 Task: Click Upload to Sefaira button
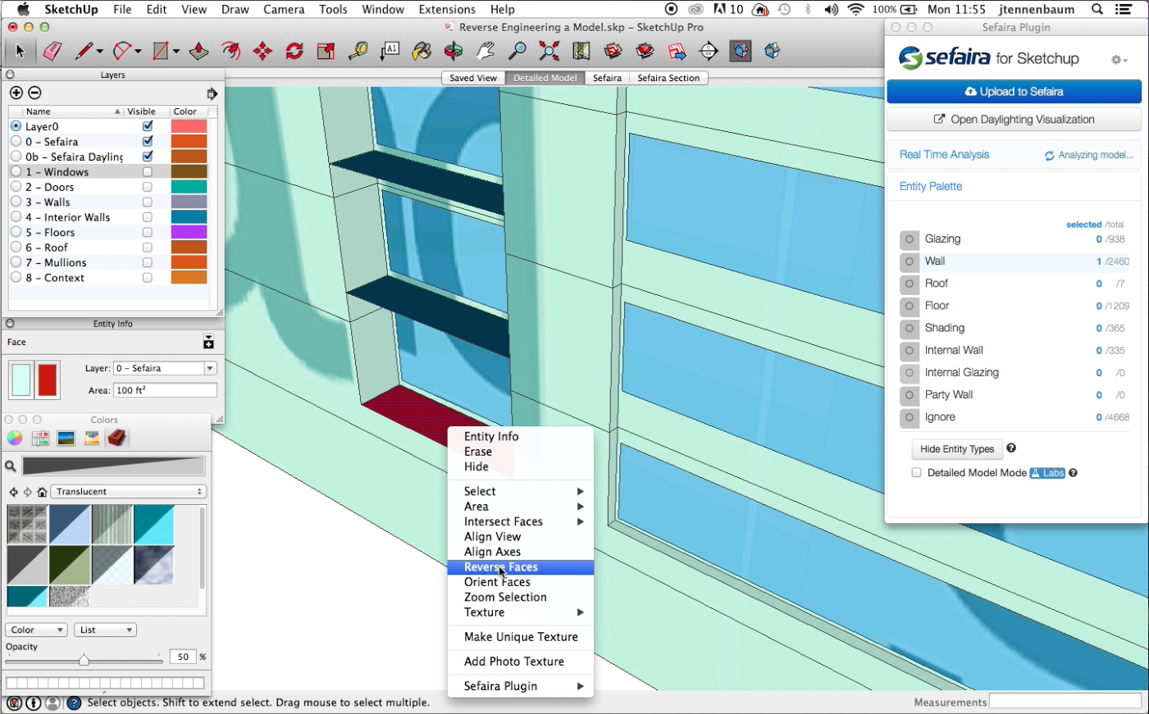point(1014,92)
